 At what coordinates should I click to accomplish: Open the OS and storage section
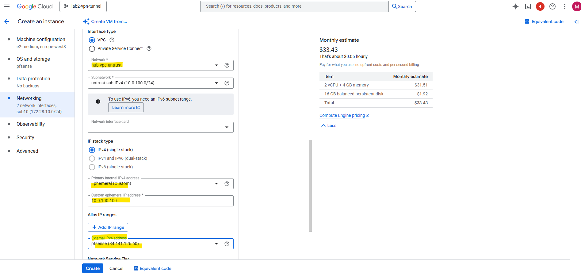pyautogui.click(x=33, y=59)
